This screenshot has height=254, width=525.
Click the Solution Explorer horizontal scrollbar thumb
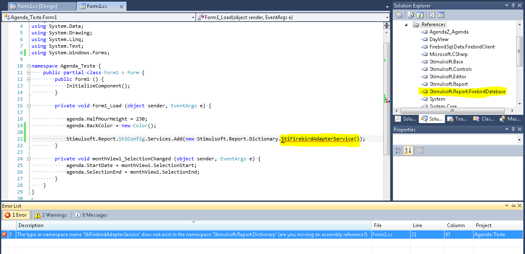pos(452,111)
